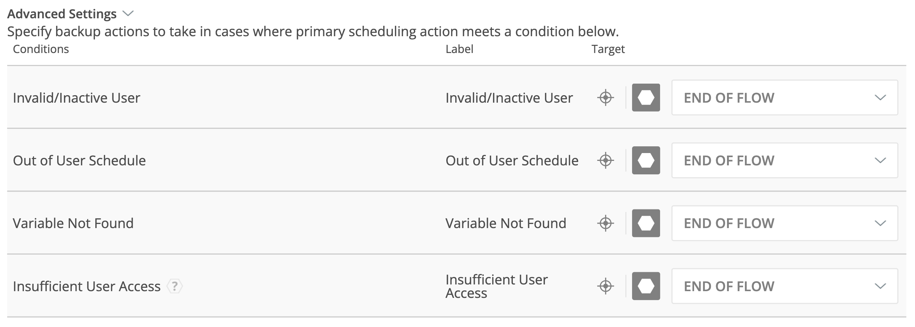Click crosshair target icon for Variable Not Found
Viewport: 915px width, 327px height.
point(606,223)
